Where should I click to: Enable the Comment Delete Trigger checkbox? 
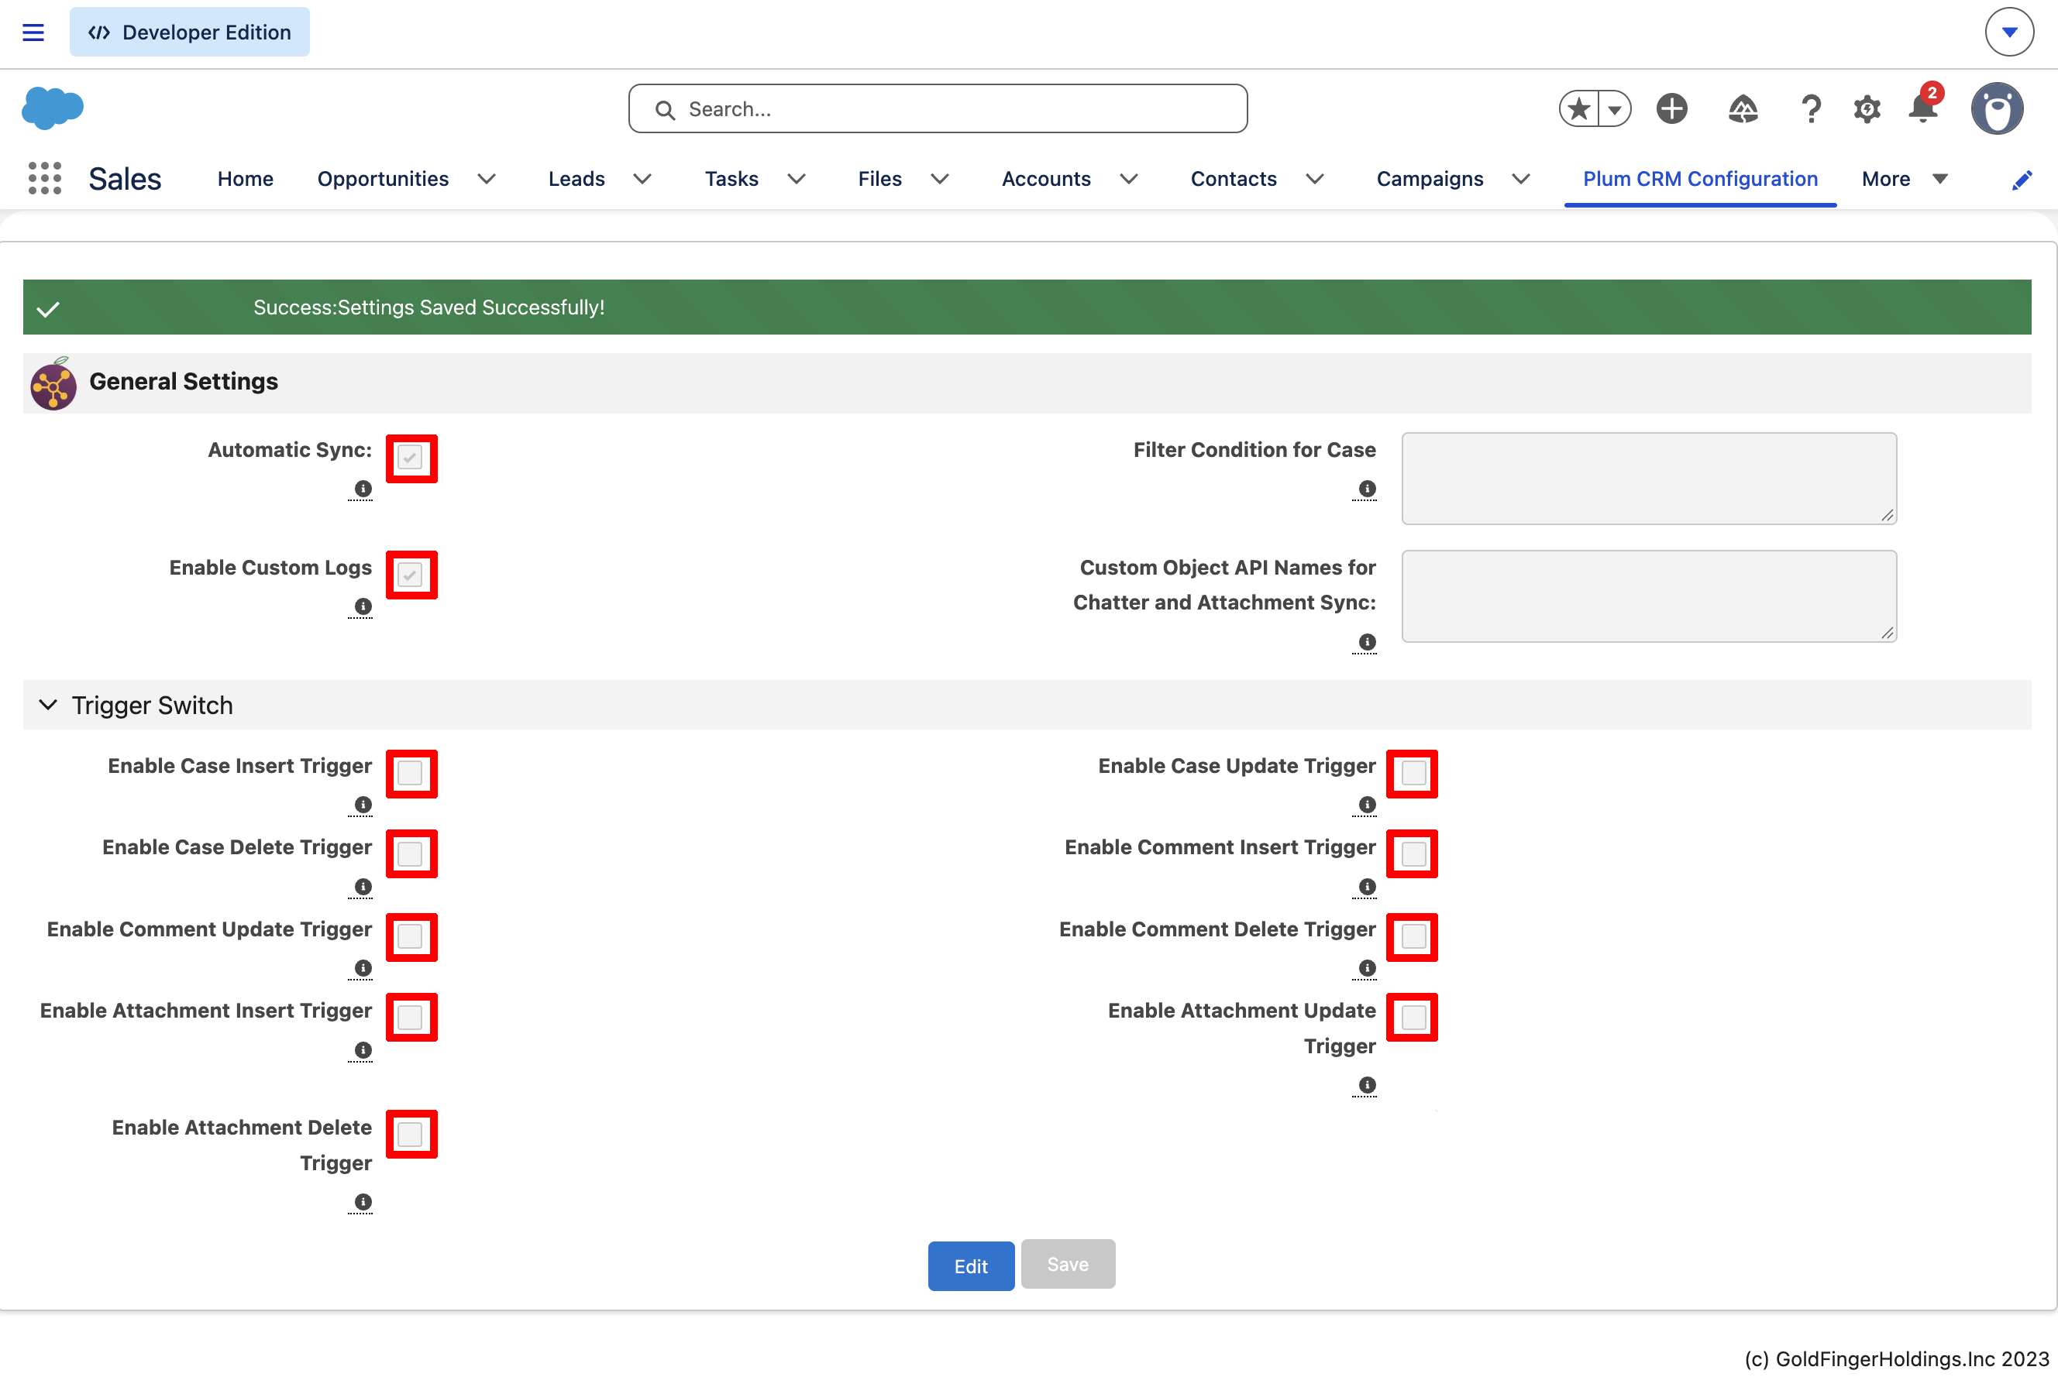click(1413, 936)
